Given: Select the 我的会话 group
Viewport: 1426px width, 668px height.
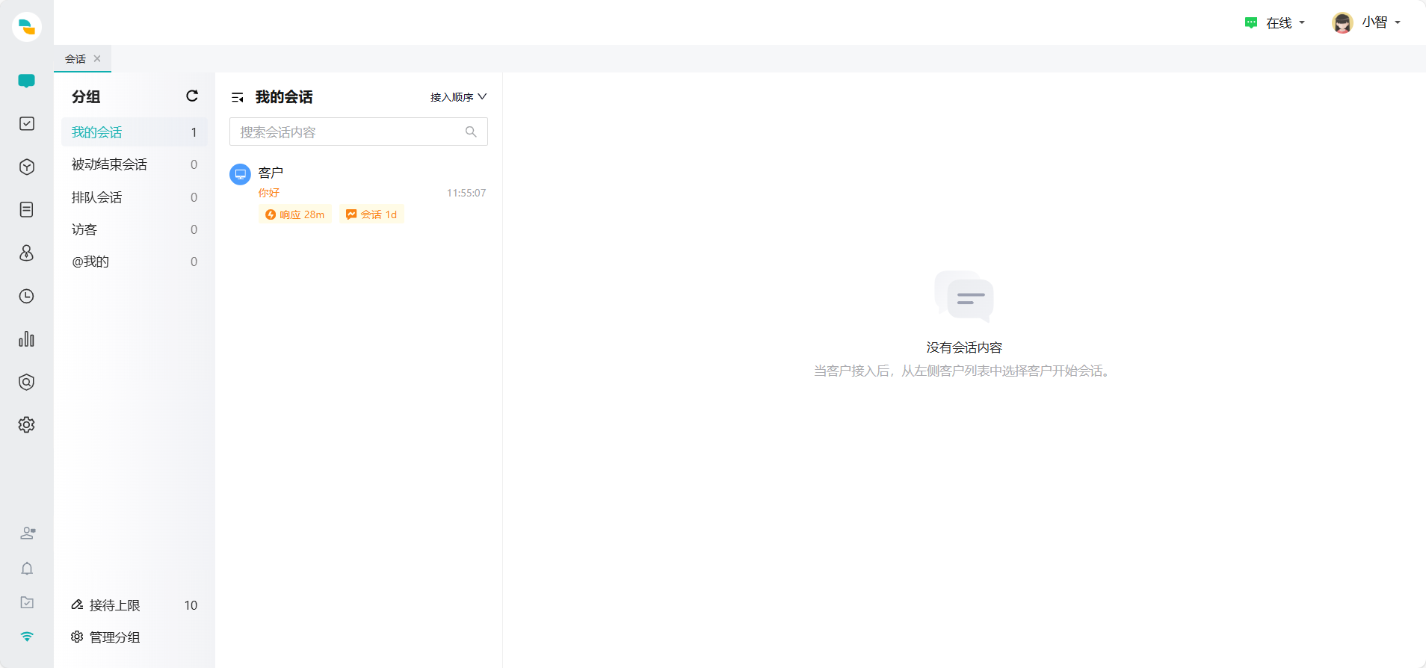Looking at the screenshot, I should click(x=135, y=132).
